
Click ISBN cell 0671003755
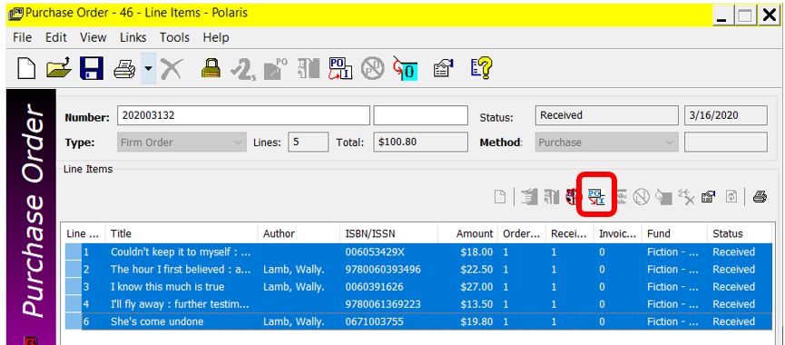click(374, 321)
